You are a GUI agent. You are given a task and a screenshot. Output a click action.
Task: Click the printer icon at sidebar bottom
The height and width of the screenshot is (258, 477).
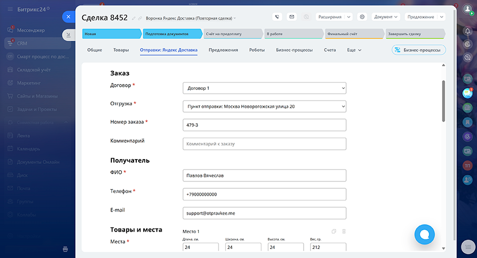(x=65, y=249)
